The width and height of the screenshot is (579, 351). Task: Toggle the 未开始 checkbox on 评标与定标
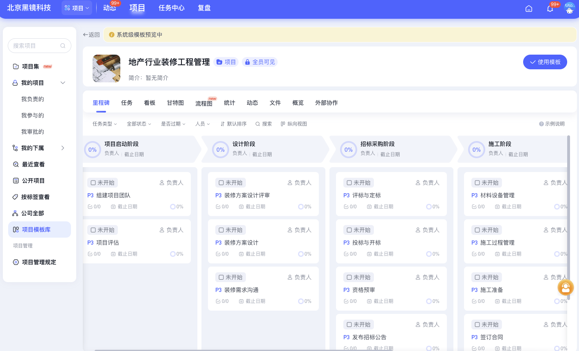coord(349,183)
